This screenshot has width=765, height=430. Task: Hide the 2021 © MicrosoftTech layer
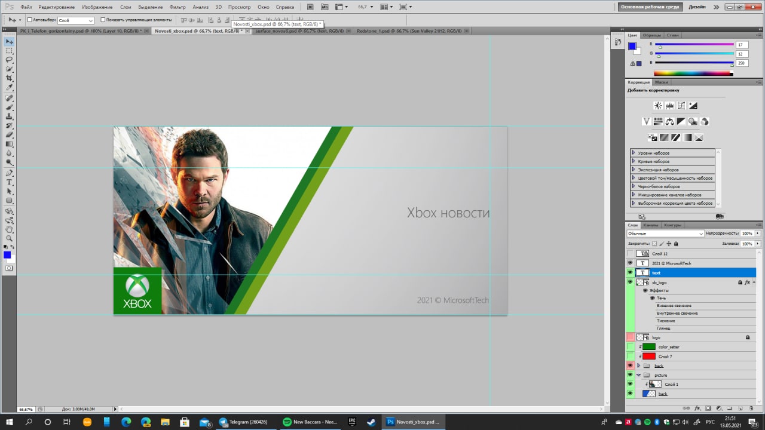(630, 263)
